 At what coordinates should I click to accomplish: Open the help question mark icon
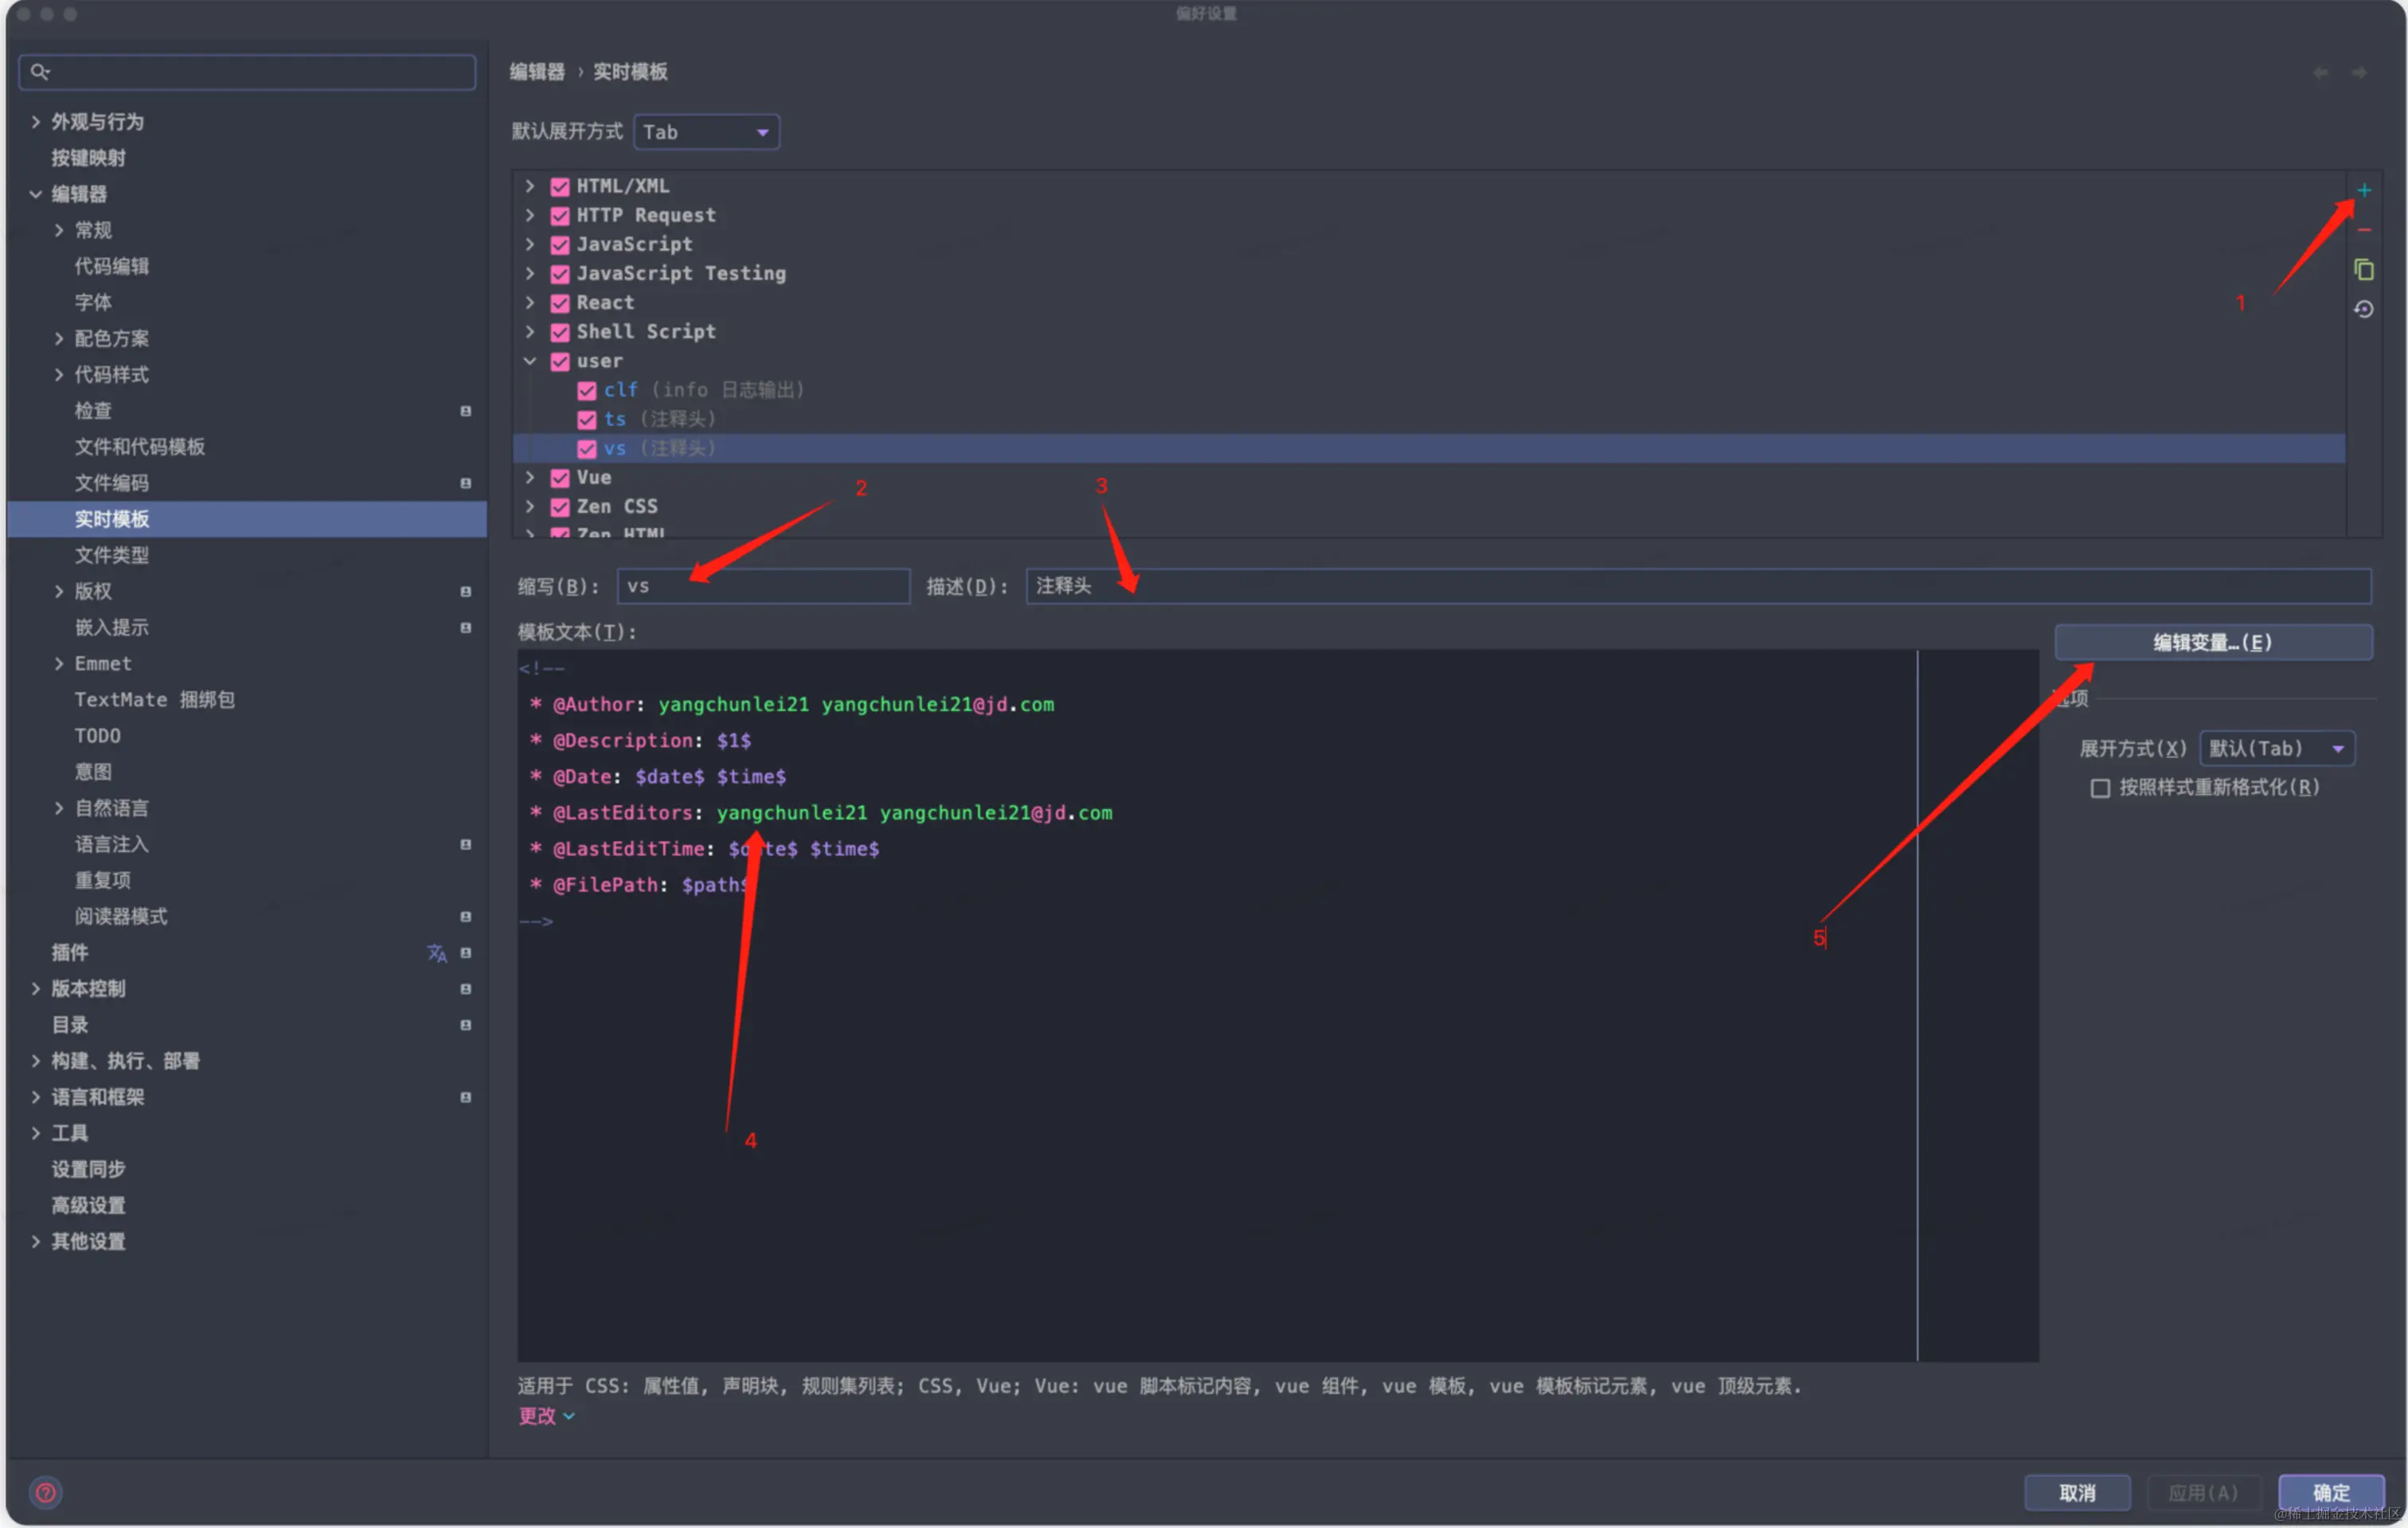(x=46, y=1492)
